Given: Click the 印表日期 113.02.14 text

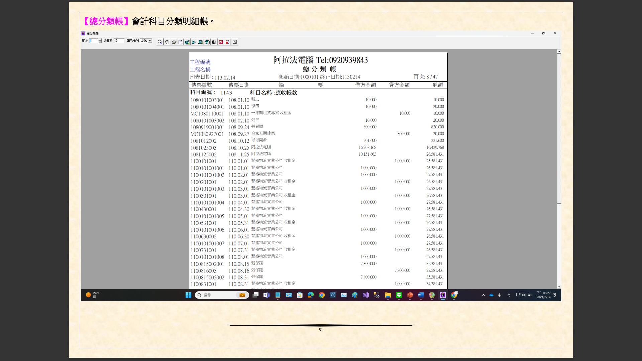Looking at the screenshot, I should point(213,77).
